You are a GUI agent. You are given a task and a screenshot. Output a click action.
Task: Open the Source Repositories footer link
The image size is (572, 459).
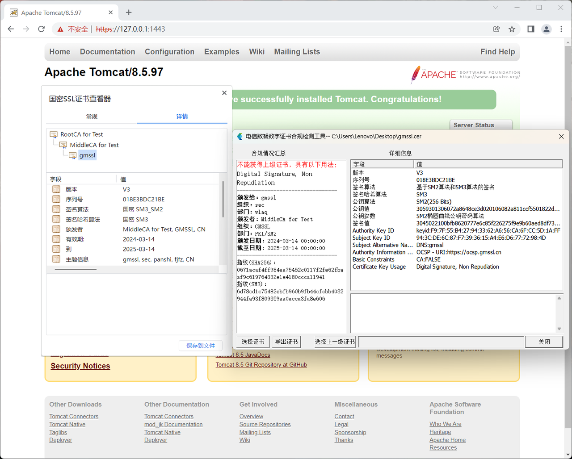click(x=265, y=425)
